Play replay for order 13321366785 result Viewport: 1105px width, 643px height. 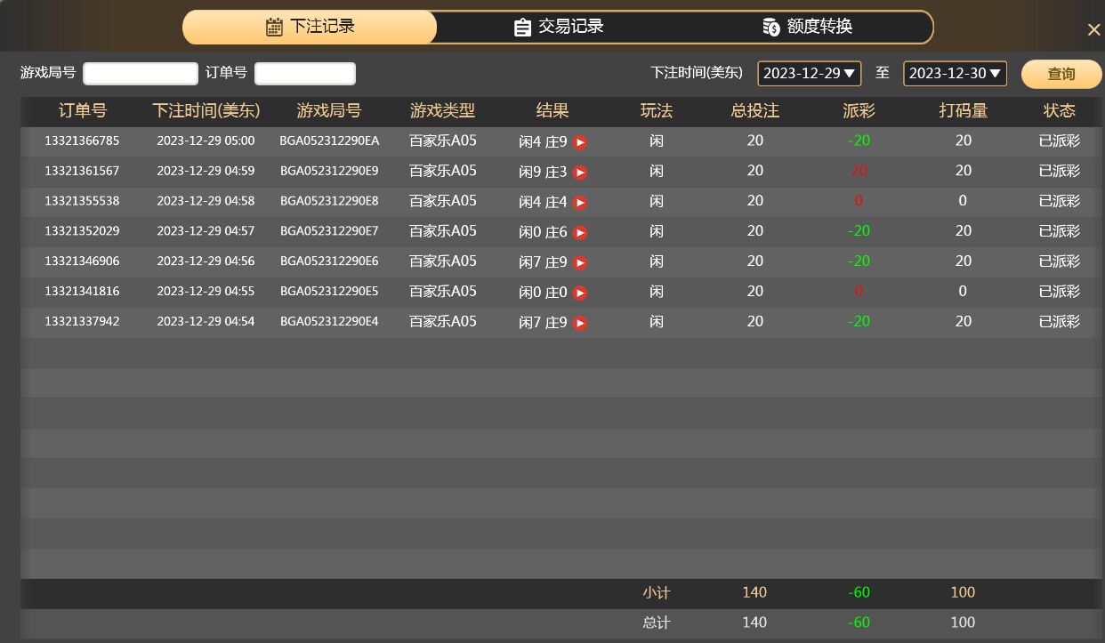click(580, 142)
